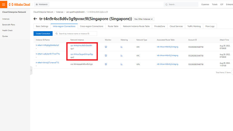Go to Bandwidth Plans in the sidebar
The height and width of the screenshot is (131, 233).
tap(9, 25)
